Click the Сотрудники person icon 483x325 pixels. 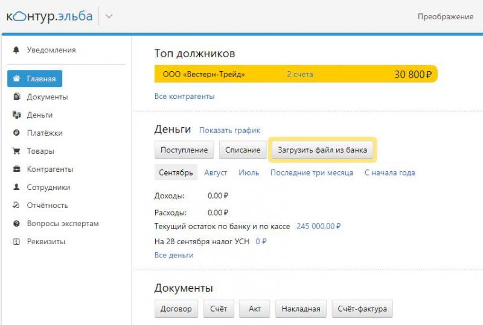click(16, 188)
